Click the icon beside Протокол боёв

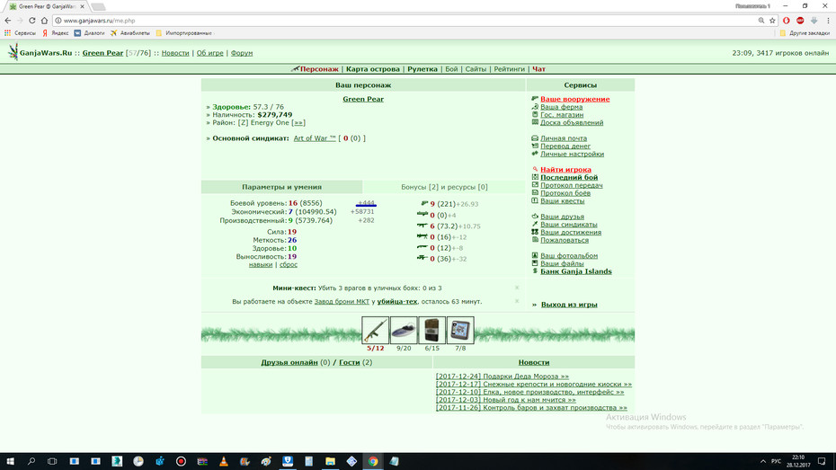(x=535, y=192)
